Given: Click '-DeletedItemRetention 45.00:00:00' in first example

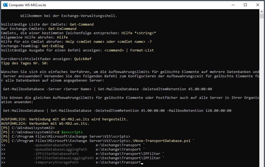Looking at the screenshot, I should pyautogui.click(x=176, y=89).
